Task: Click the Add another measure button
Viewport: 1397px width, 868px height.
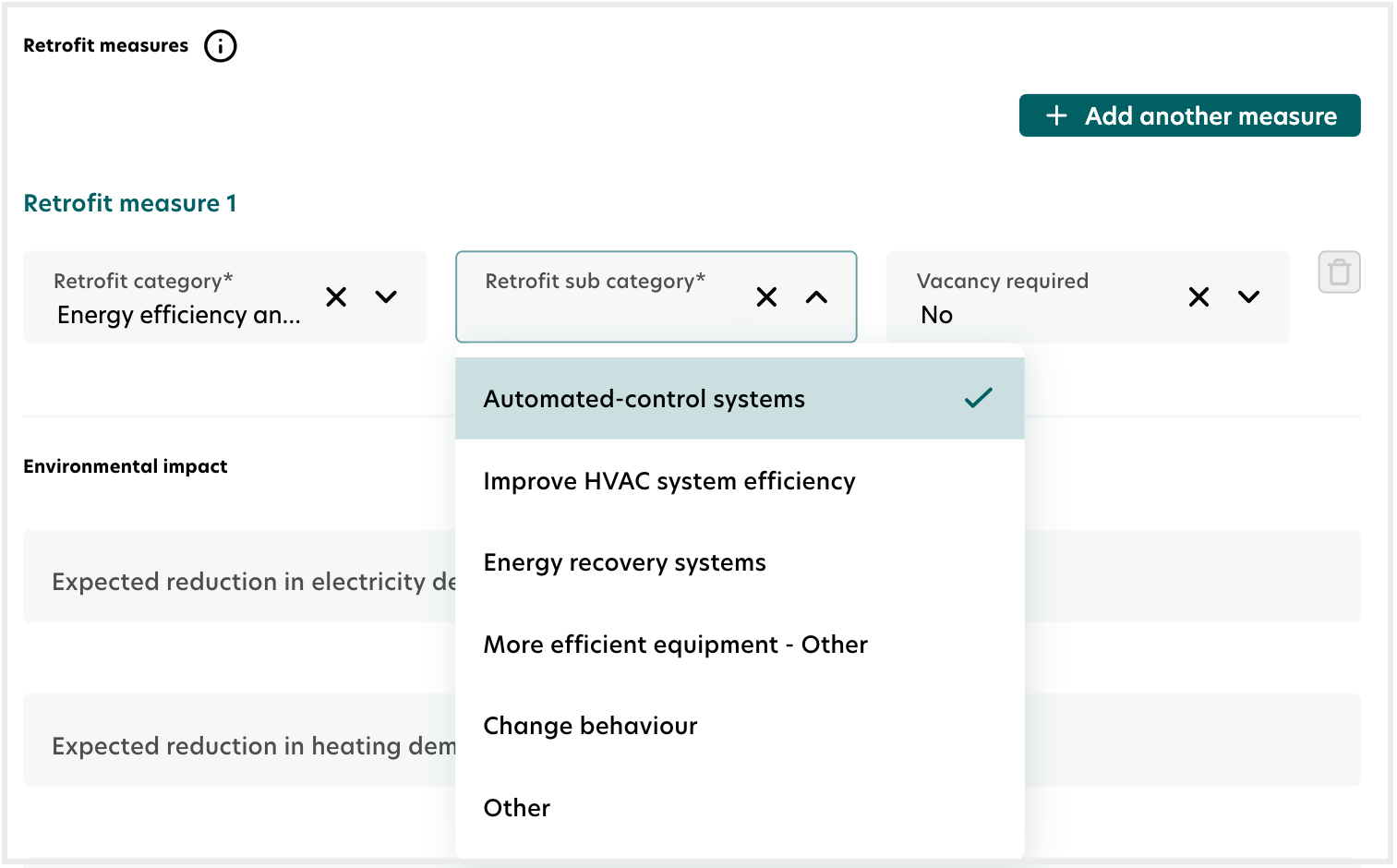Action: [x=1189, y=115]
